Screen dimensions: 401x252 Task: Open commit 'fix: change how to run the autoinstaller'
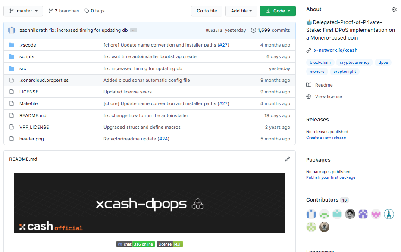[146, 115]
